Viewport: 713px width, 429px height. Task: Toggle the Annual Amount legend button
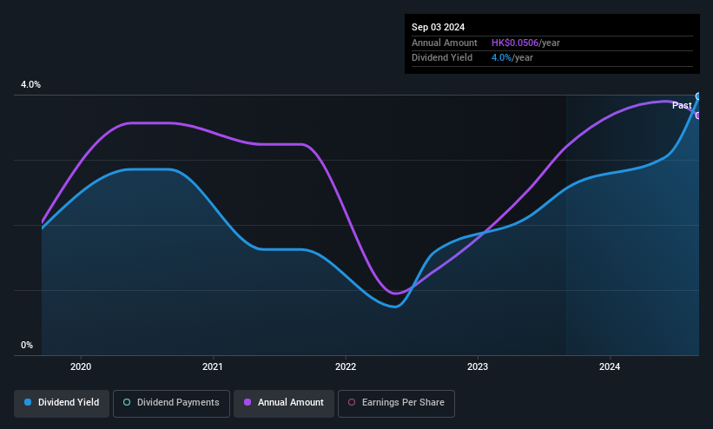(284, 403)
